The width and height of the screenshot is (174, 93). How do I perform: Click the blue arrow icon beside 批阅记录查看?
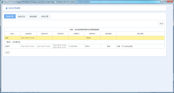coord(7,8)
